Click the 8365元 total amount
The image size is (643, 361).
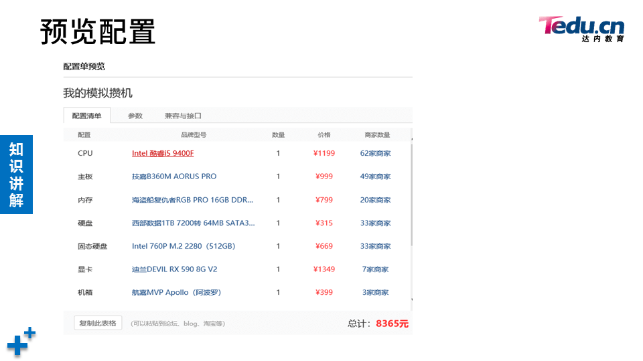pos(392,324)
